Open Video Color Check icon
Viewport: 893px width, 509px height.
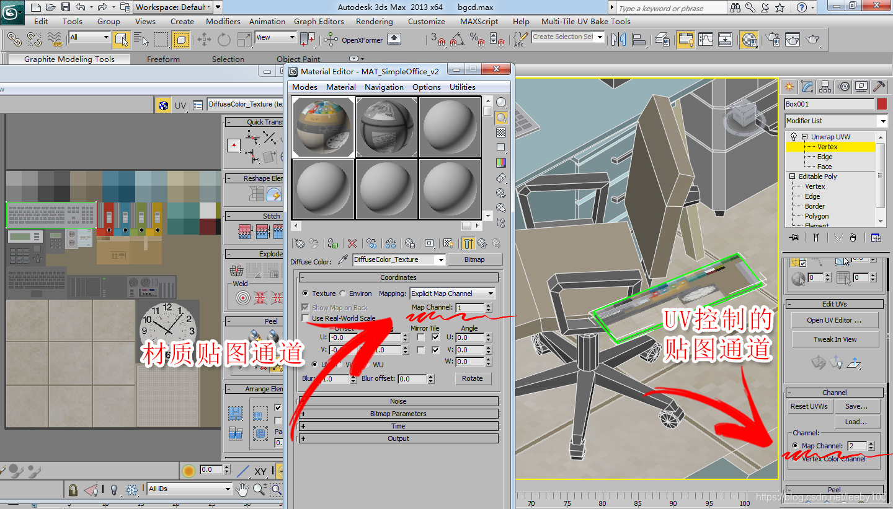501,163
